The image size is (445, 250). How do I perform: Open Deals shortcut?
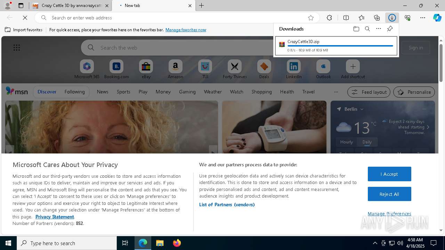point(264,69)
